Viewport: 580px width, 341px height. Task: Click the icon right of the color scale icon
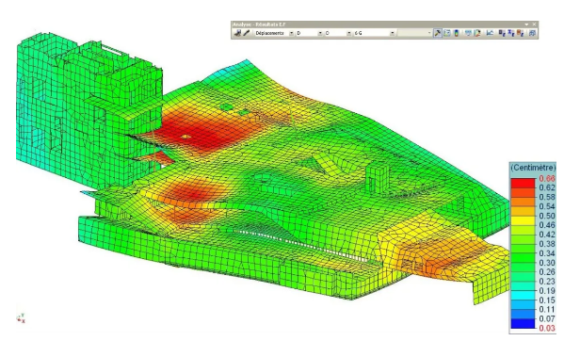(x=468, y=33)
